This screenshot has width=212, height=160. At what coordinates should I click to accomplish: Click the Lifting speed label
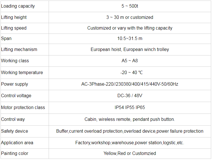point(14,28)
